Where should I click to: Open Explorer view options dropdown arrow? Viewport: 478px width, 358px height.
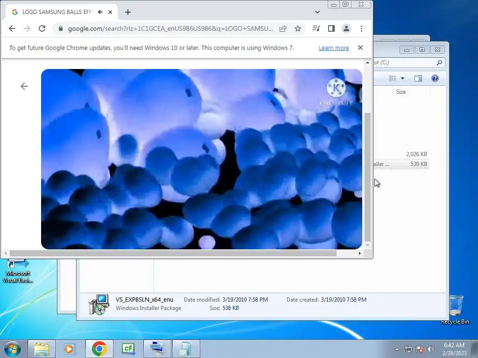402,78
